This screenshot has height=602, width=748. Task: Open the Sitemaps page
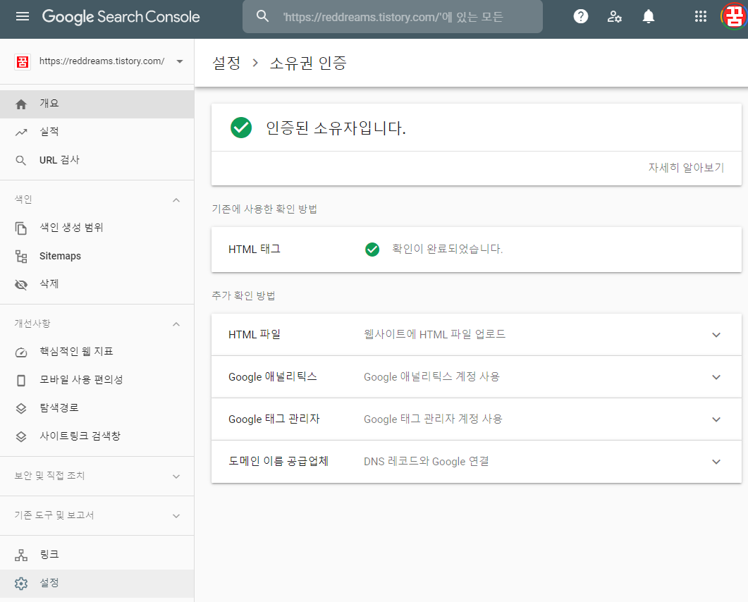point(97,256)
